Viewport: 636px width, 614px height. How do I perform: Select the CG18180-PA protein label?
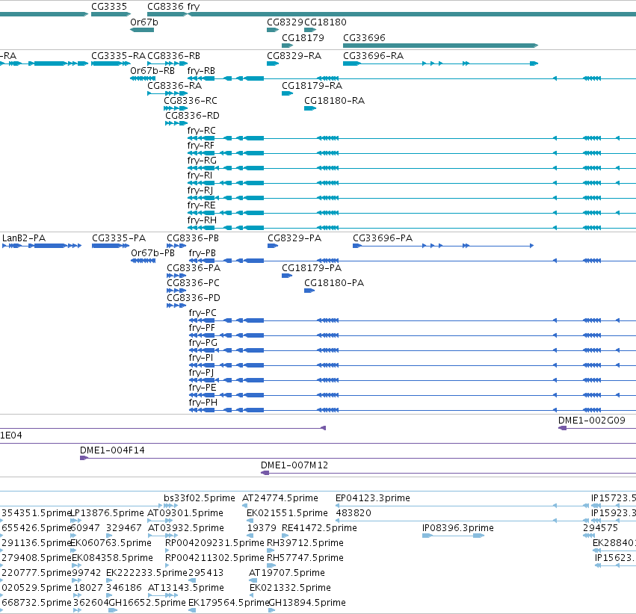coord(334,283)
